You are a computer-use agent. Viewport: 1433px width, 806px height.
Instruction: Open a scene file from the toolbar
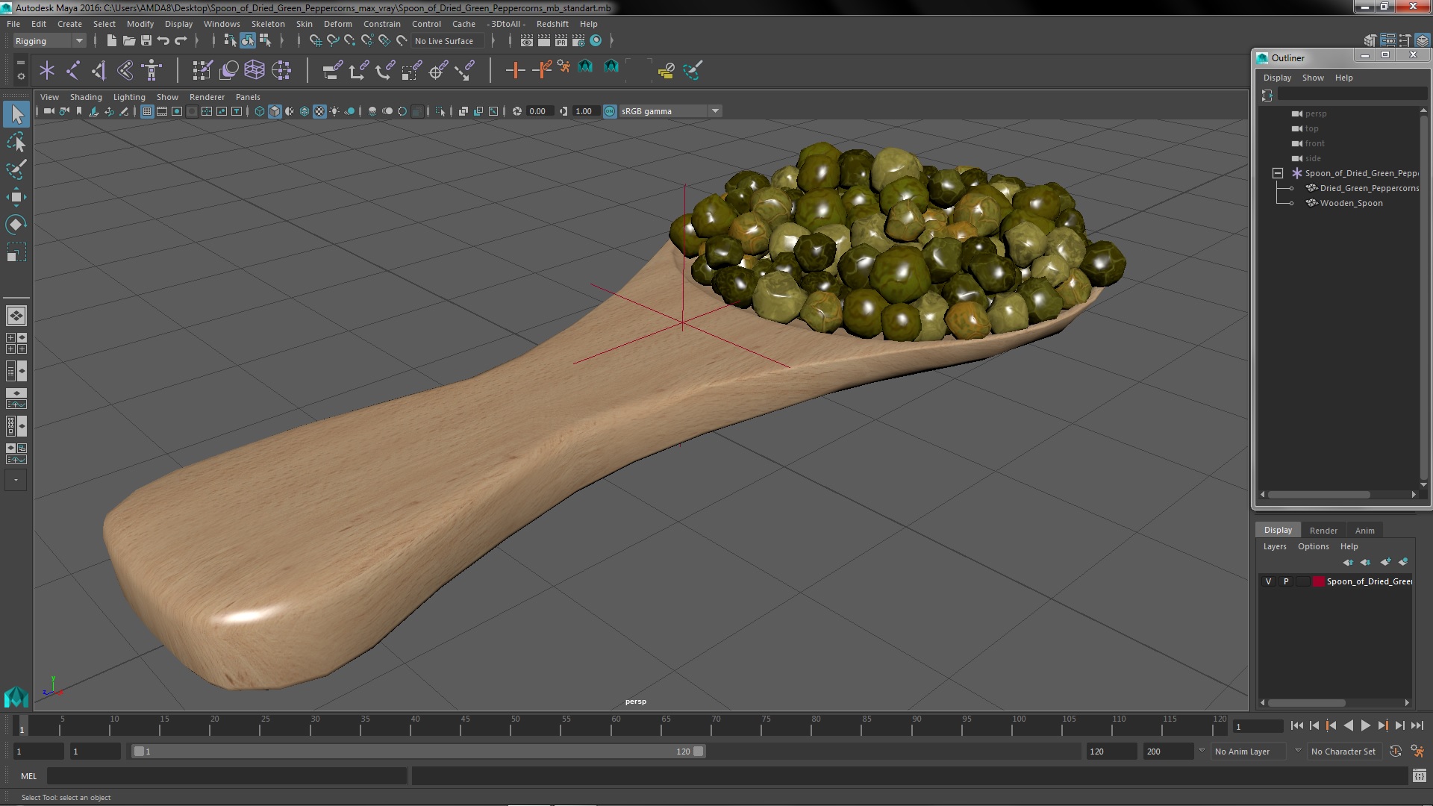128,41
